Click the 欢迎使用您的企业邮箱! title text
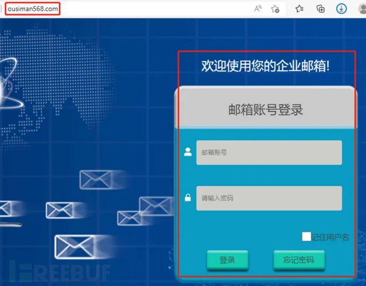 coord(266,66)
